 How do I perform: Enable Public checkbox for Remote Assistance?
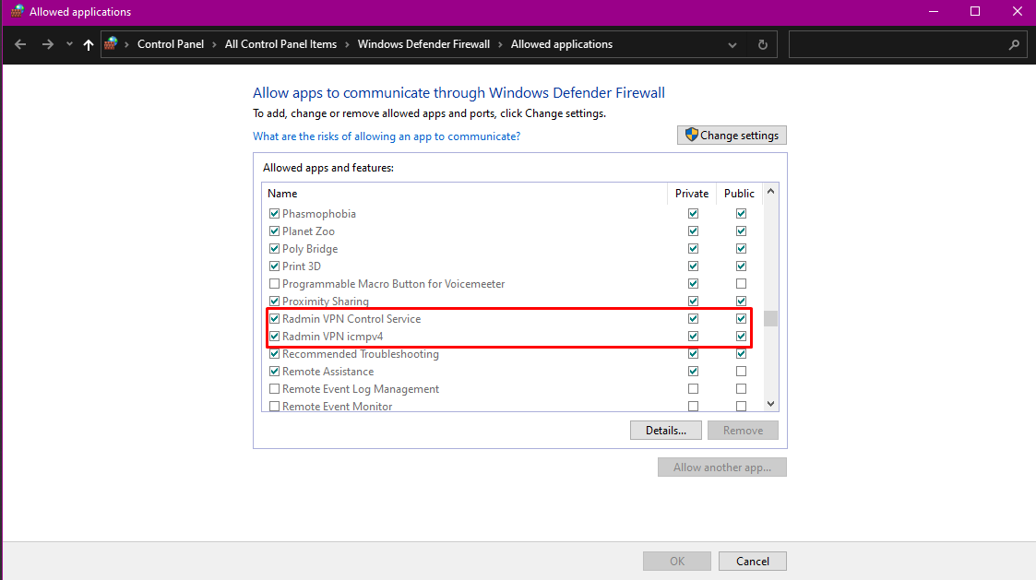742,372
